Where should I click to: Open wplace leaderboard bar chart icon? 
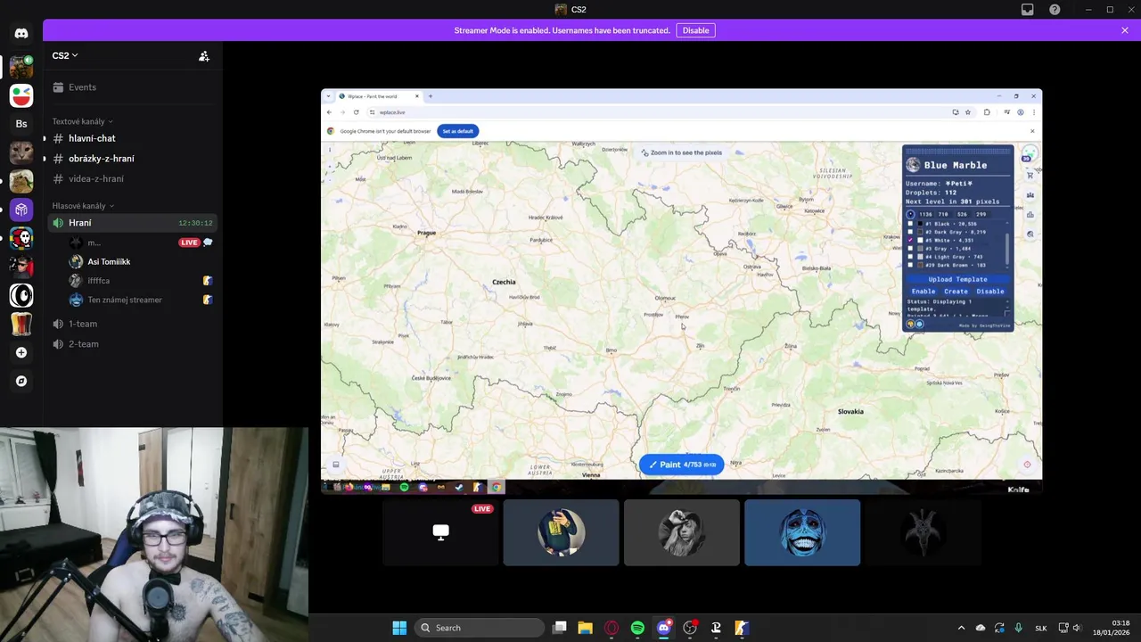click(x=1030, y=214)
